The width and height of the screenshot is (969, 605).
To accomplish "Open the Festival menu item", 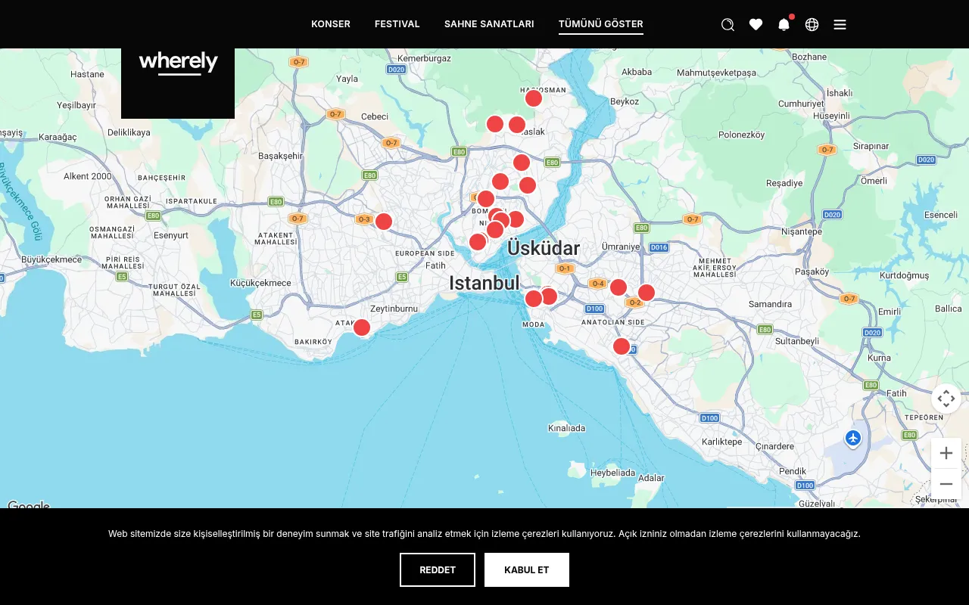I will (x=397, y=24).
